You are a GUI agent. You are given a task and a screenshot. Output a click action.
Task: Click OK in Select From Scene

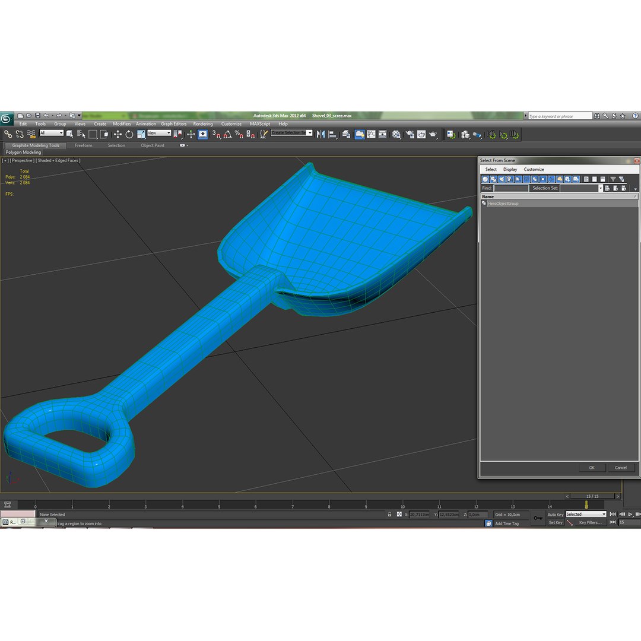[x=592, y=468]
